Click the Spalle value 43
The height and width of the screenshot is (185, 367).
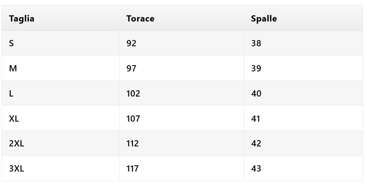tap(256, 169)
